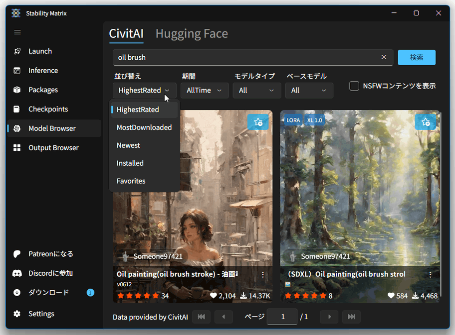The image size is (455, 335).
Task: Click the five-star rating with 34 reviews
Action: [x=143, y=296]
